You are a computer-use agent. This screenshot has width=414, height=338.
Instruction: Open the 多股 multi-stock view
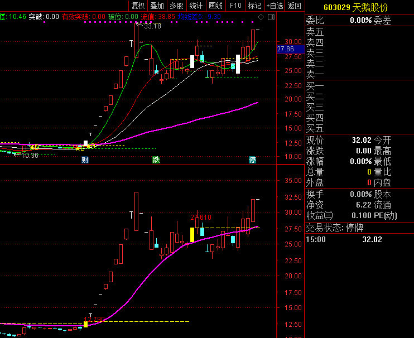pos(176,6)
